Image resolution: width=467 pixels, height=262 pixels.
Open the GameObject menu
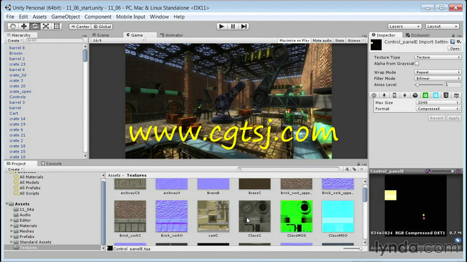click(65, 17)
